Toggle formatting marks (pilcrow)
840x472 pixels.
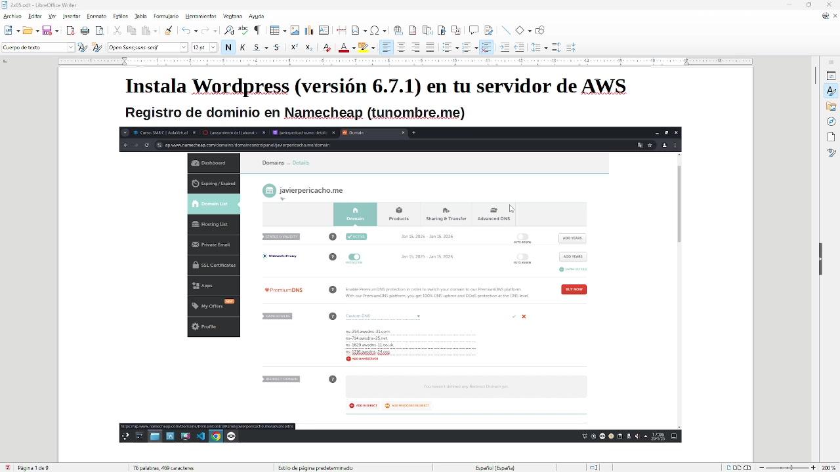(257, 30)
